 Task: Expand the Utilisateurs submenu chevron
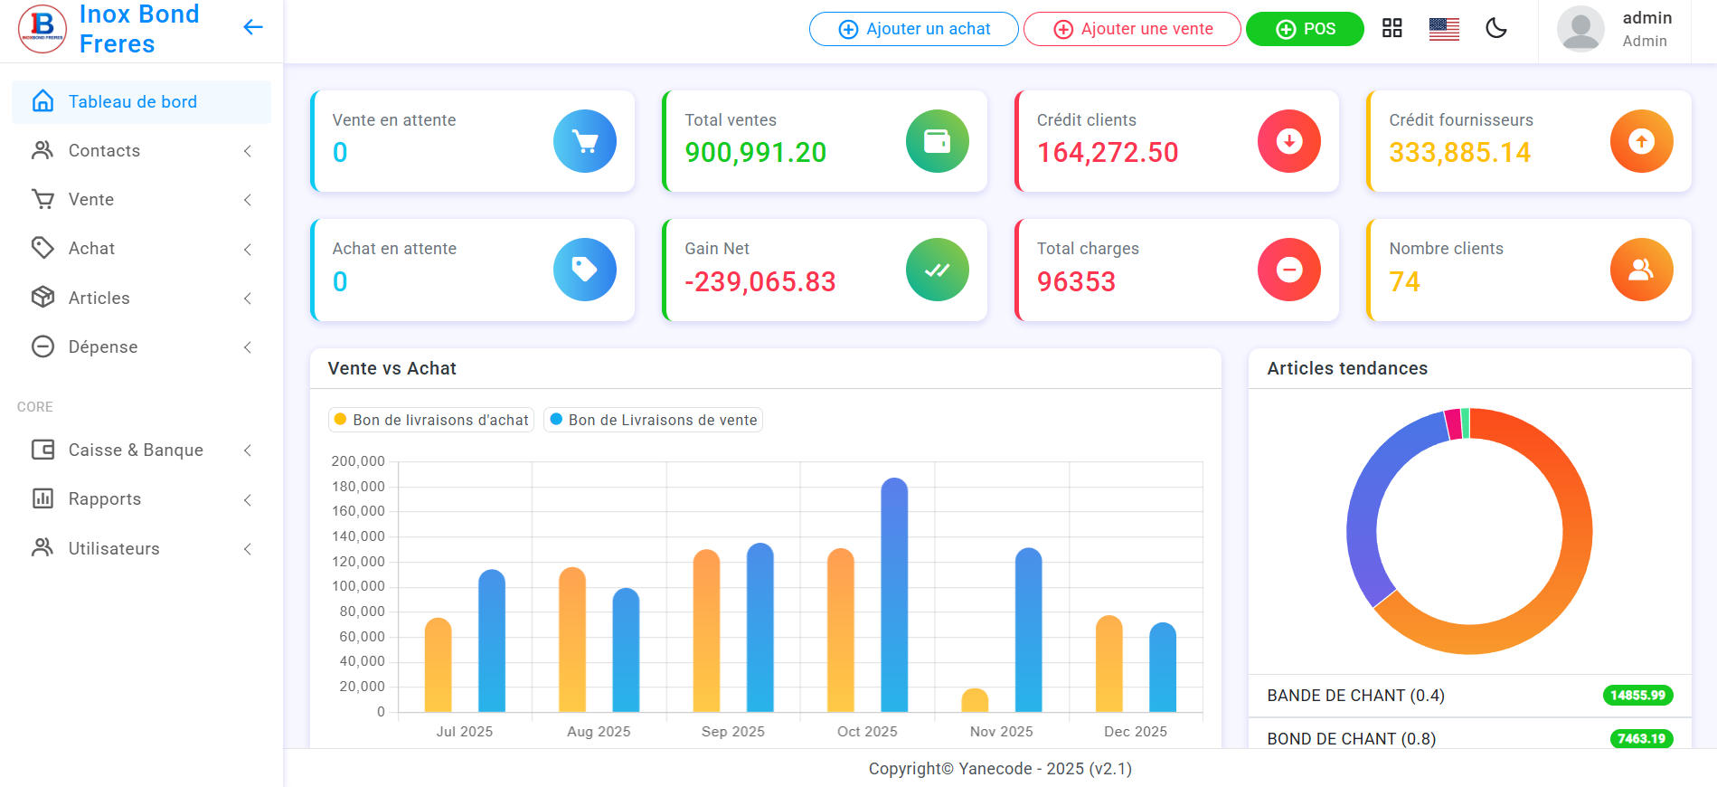tap(248, 549)
